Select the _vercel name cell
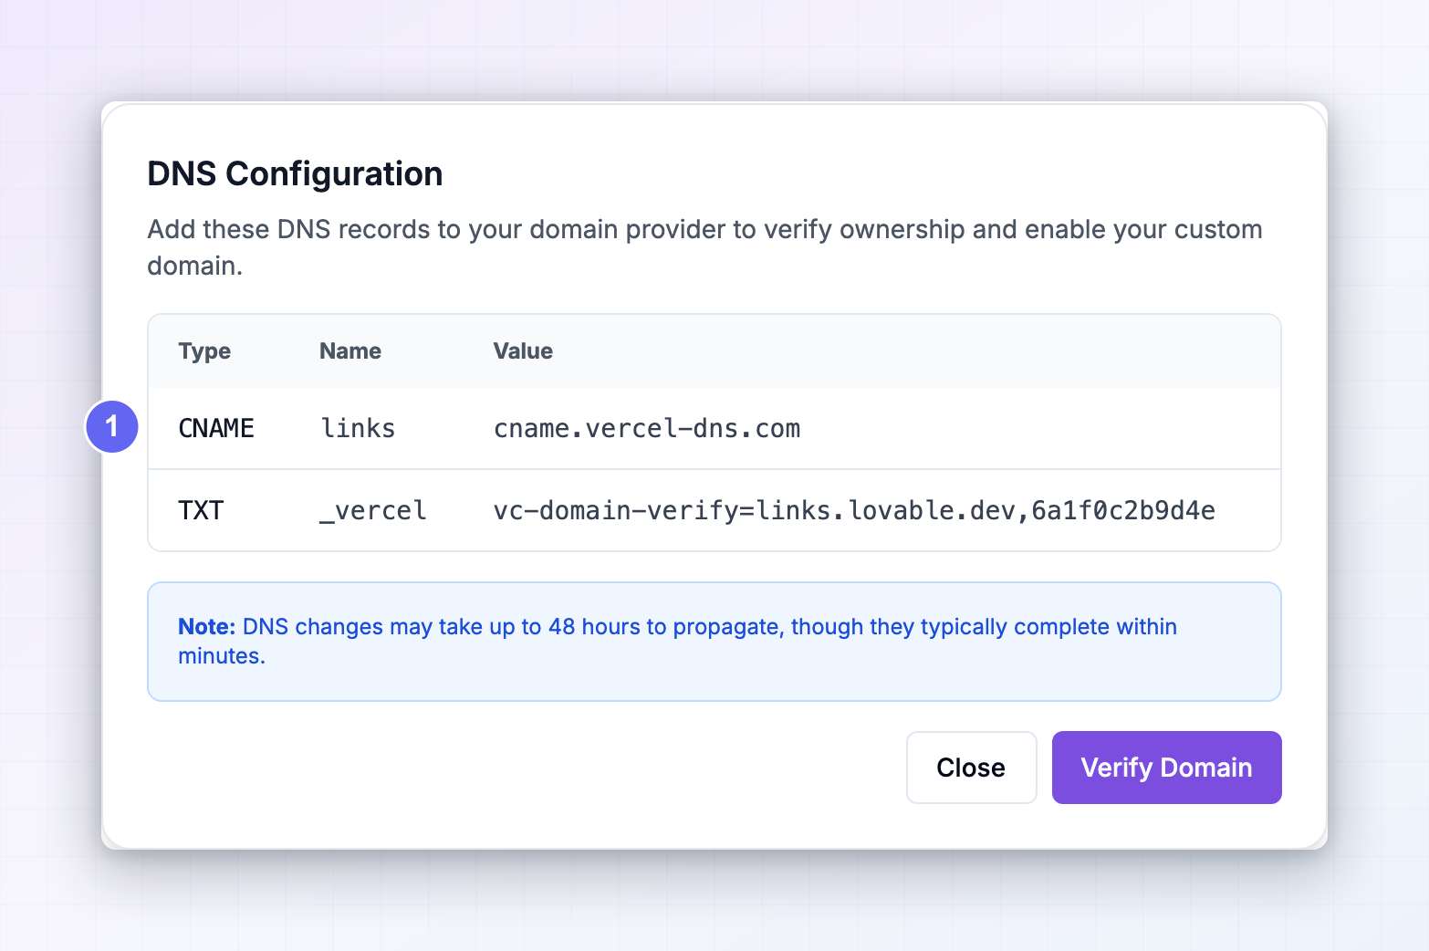This screenshot has width=1429, height=951. (372, 511)
